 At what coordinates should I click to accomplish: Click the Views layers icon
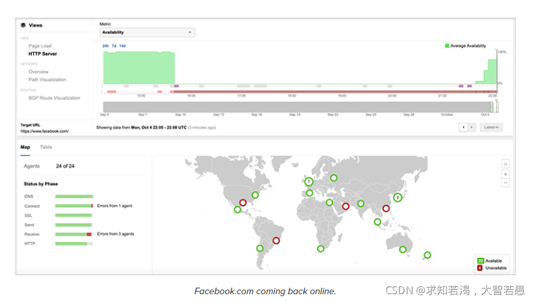tap(23, 25)
